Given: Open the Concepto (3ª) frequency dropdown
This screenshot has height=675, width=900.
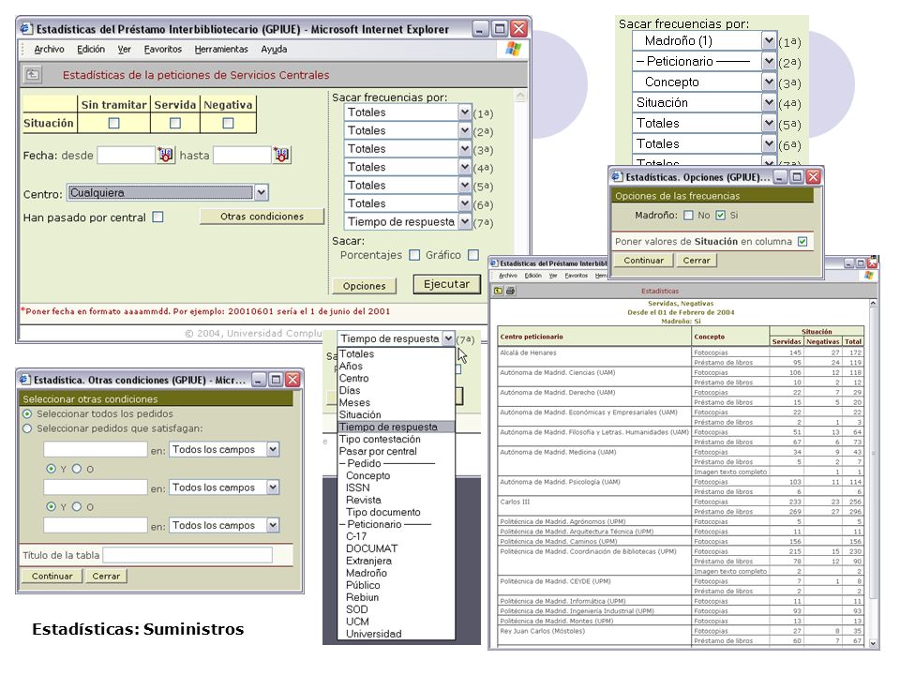Looking at the screenshot, I should [x=704, y=82].
